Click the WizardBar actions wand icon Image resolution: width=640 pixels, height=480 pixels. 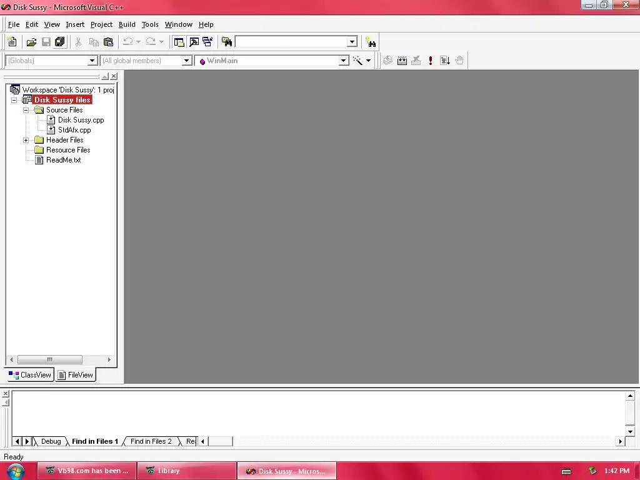(357, 61)
